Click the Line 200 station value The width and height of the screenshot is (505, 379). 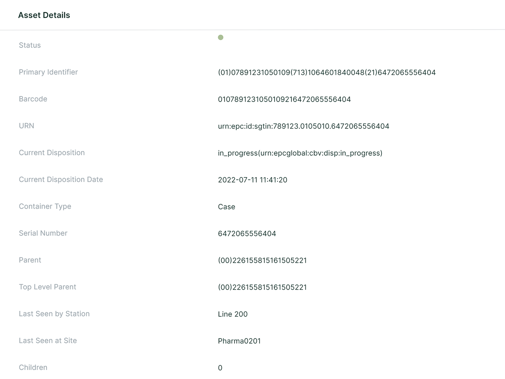(x=233, y=314)
